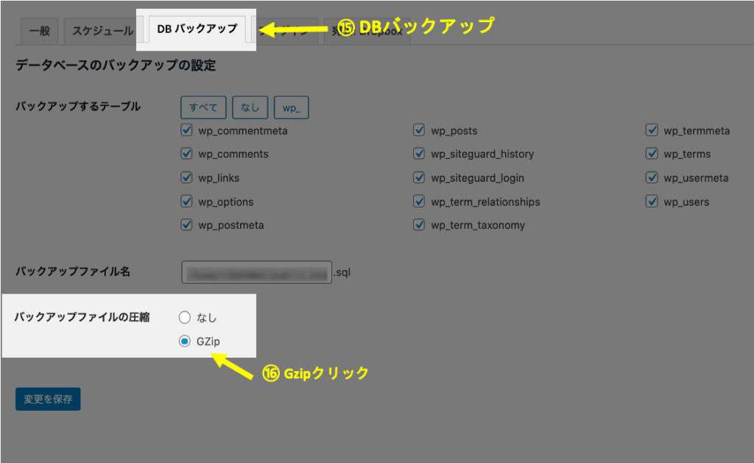Toggle the wp_posts checkbox
Viewport: 754px width, 463px height.
419,130
